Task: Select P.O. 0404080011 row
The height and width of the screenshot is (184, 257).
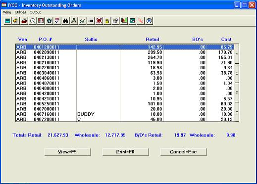Action: (125, 89)
